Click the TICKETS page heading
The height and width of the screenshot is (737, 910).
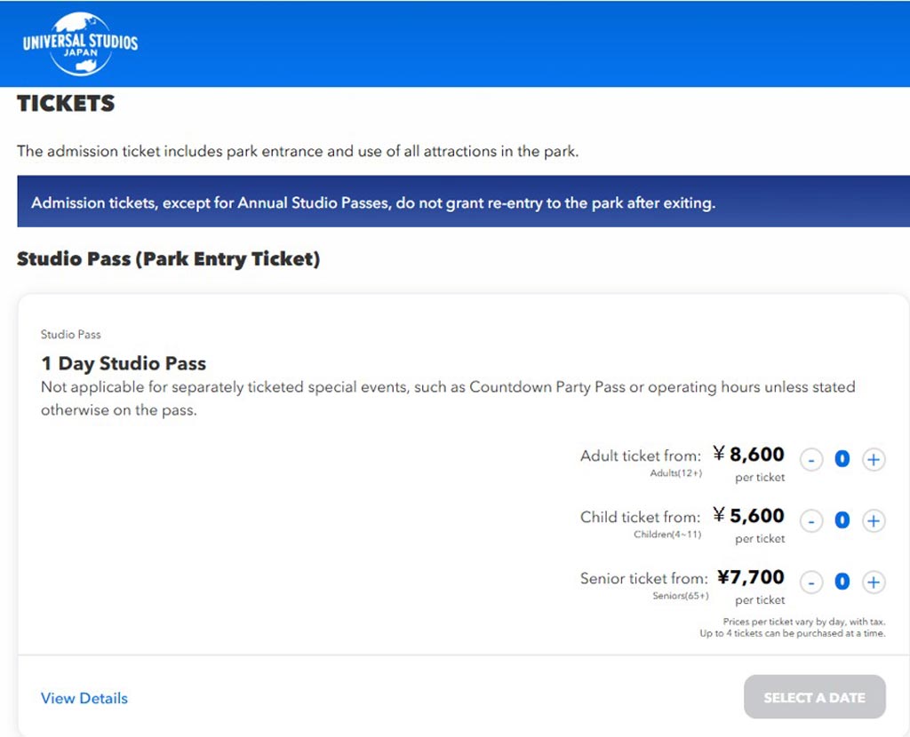[66, 103]
